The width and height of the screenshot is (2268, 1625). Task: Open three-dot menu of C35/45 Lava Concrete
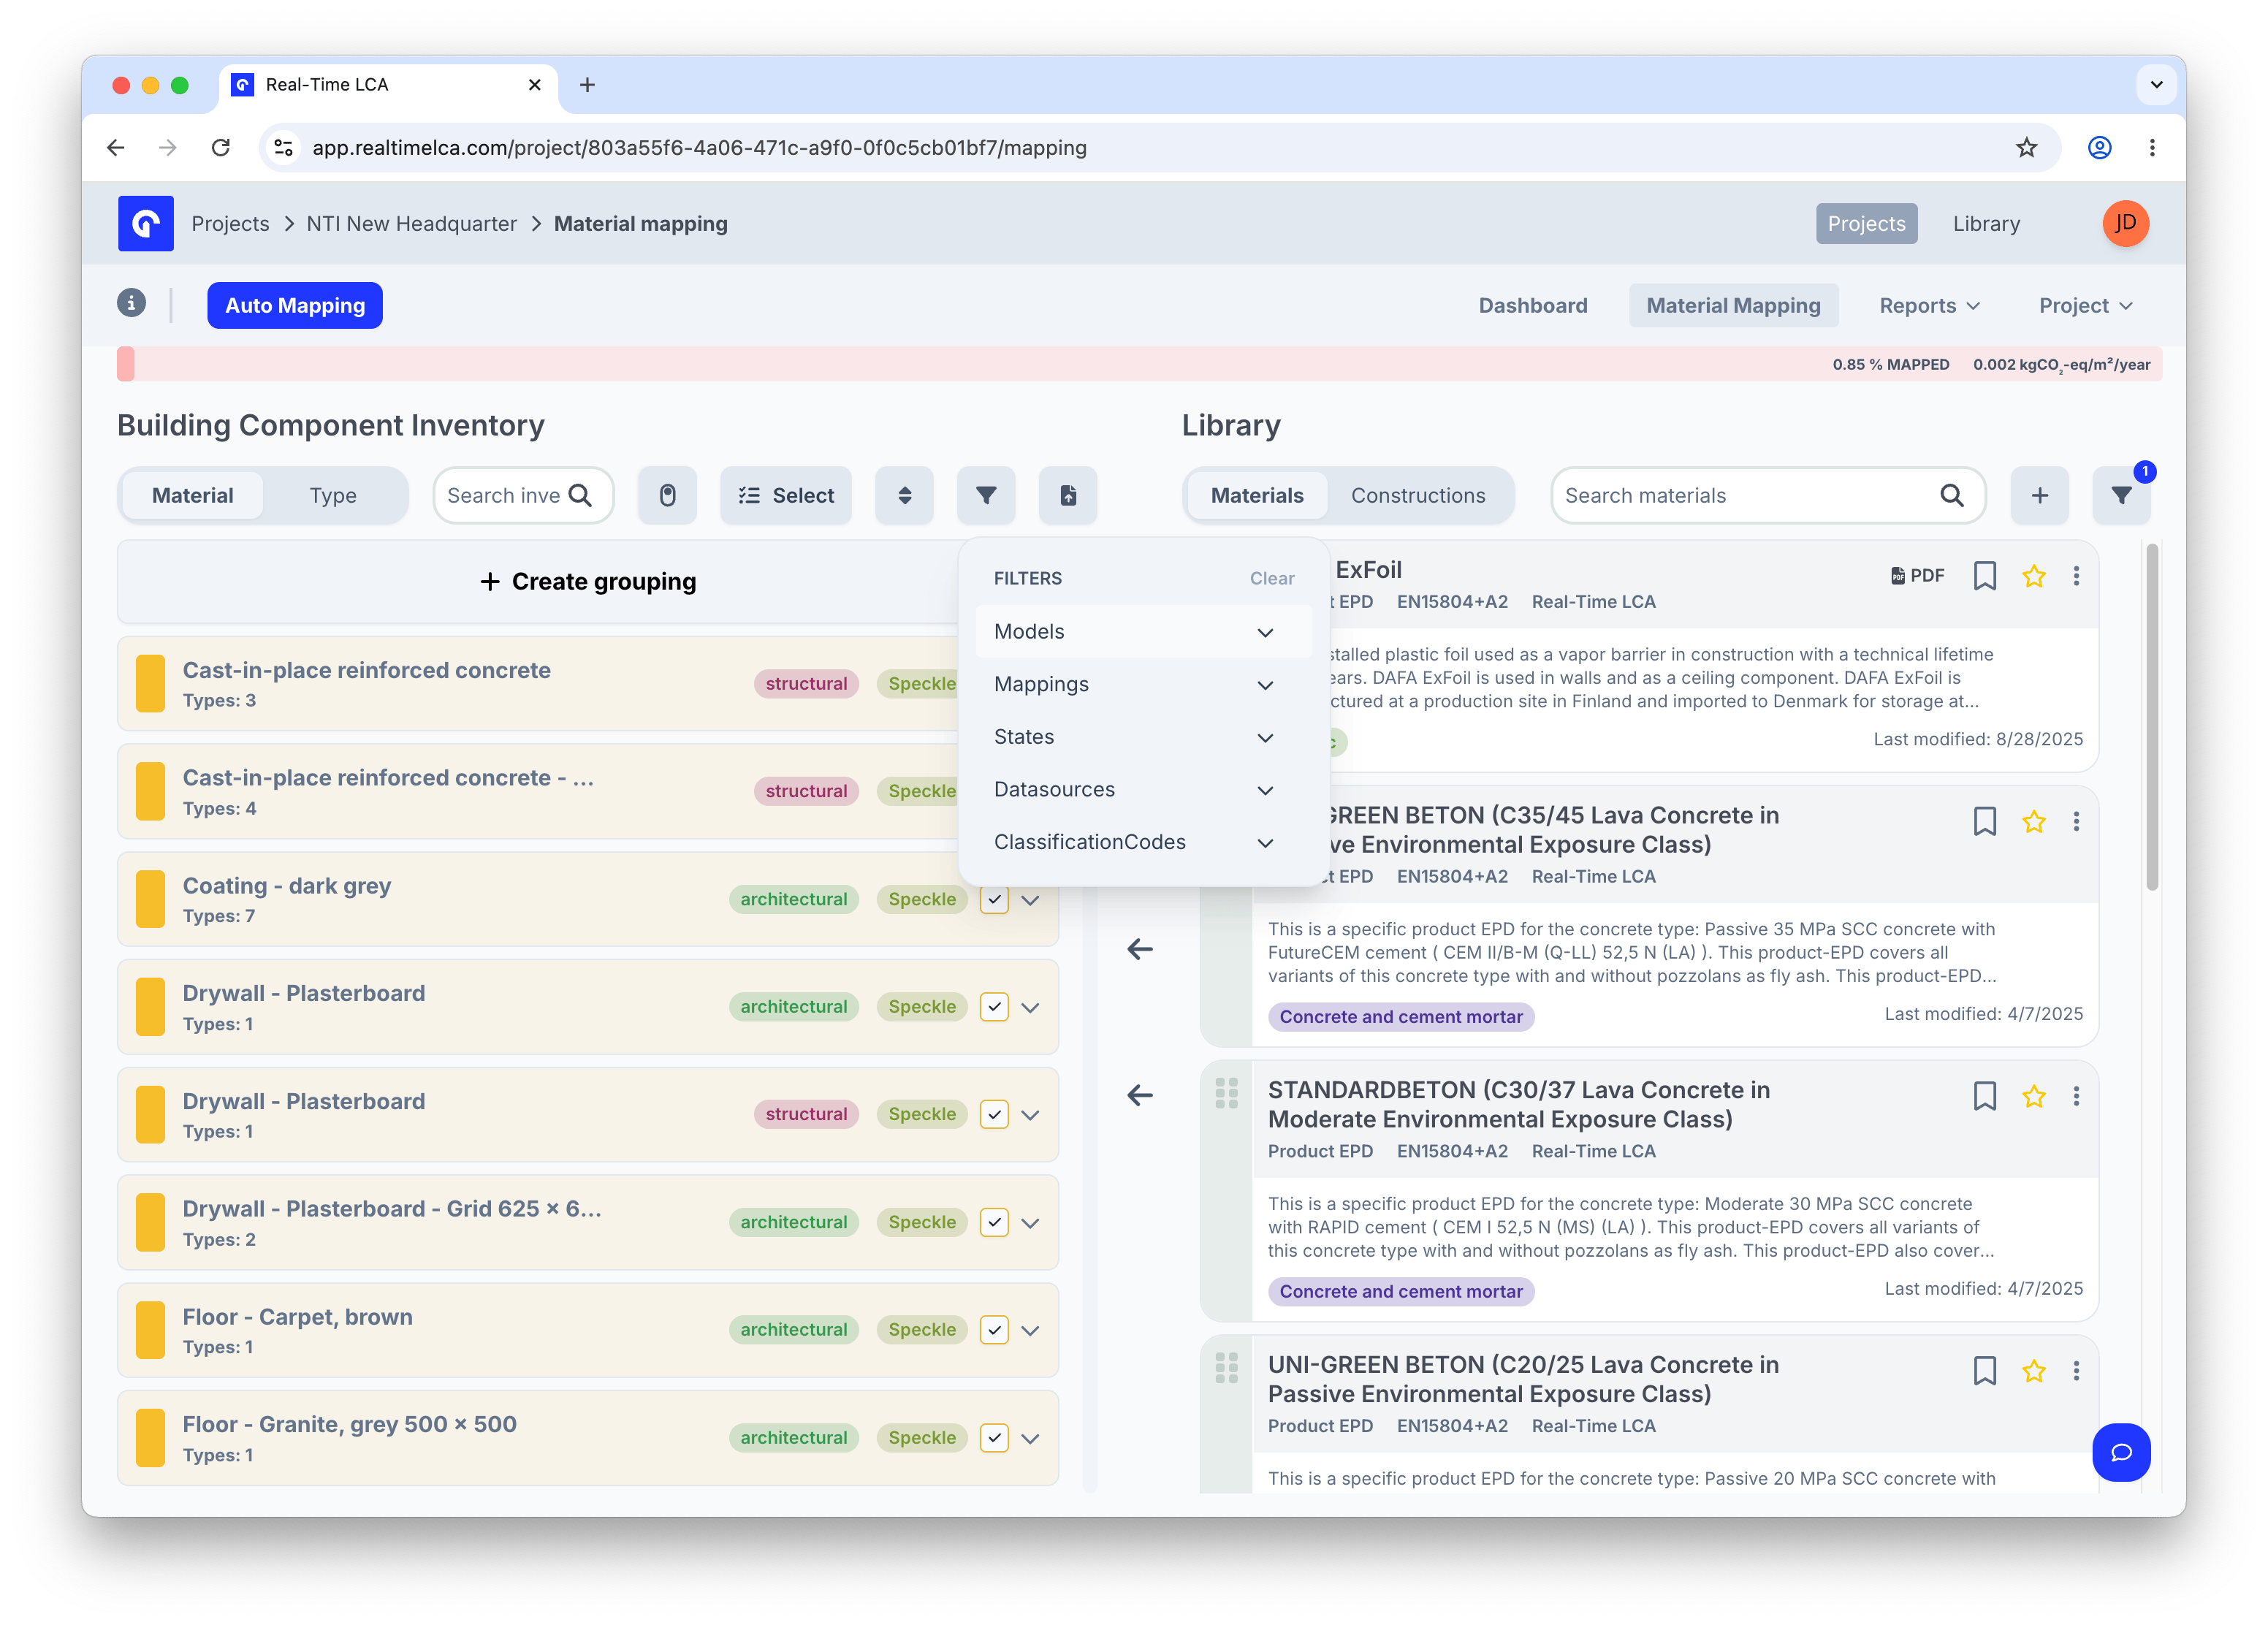coord(2076,822)
